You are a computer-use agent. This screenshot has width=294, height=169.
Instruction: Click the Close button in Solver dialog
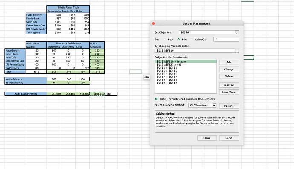pyautogui.click(x=207, y=138)
